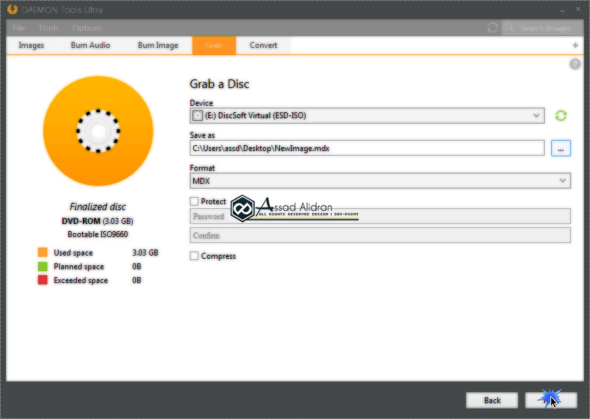The height and width of the screenshot is (419, 590).
Task: Switch to the Burn Image tab
Action: [158, 45]
